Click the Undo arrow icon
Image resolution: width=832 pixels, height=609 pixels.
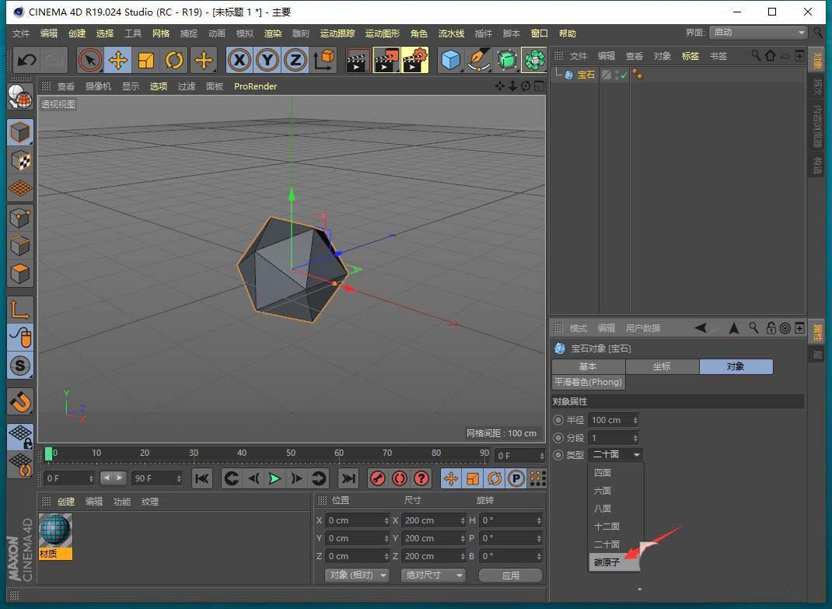click(26, 60)
